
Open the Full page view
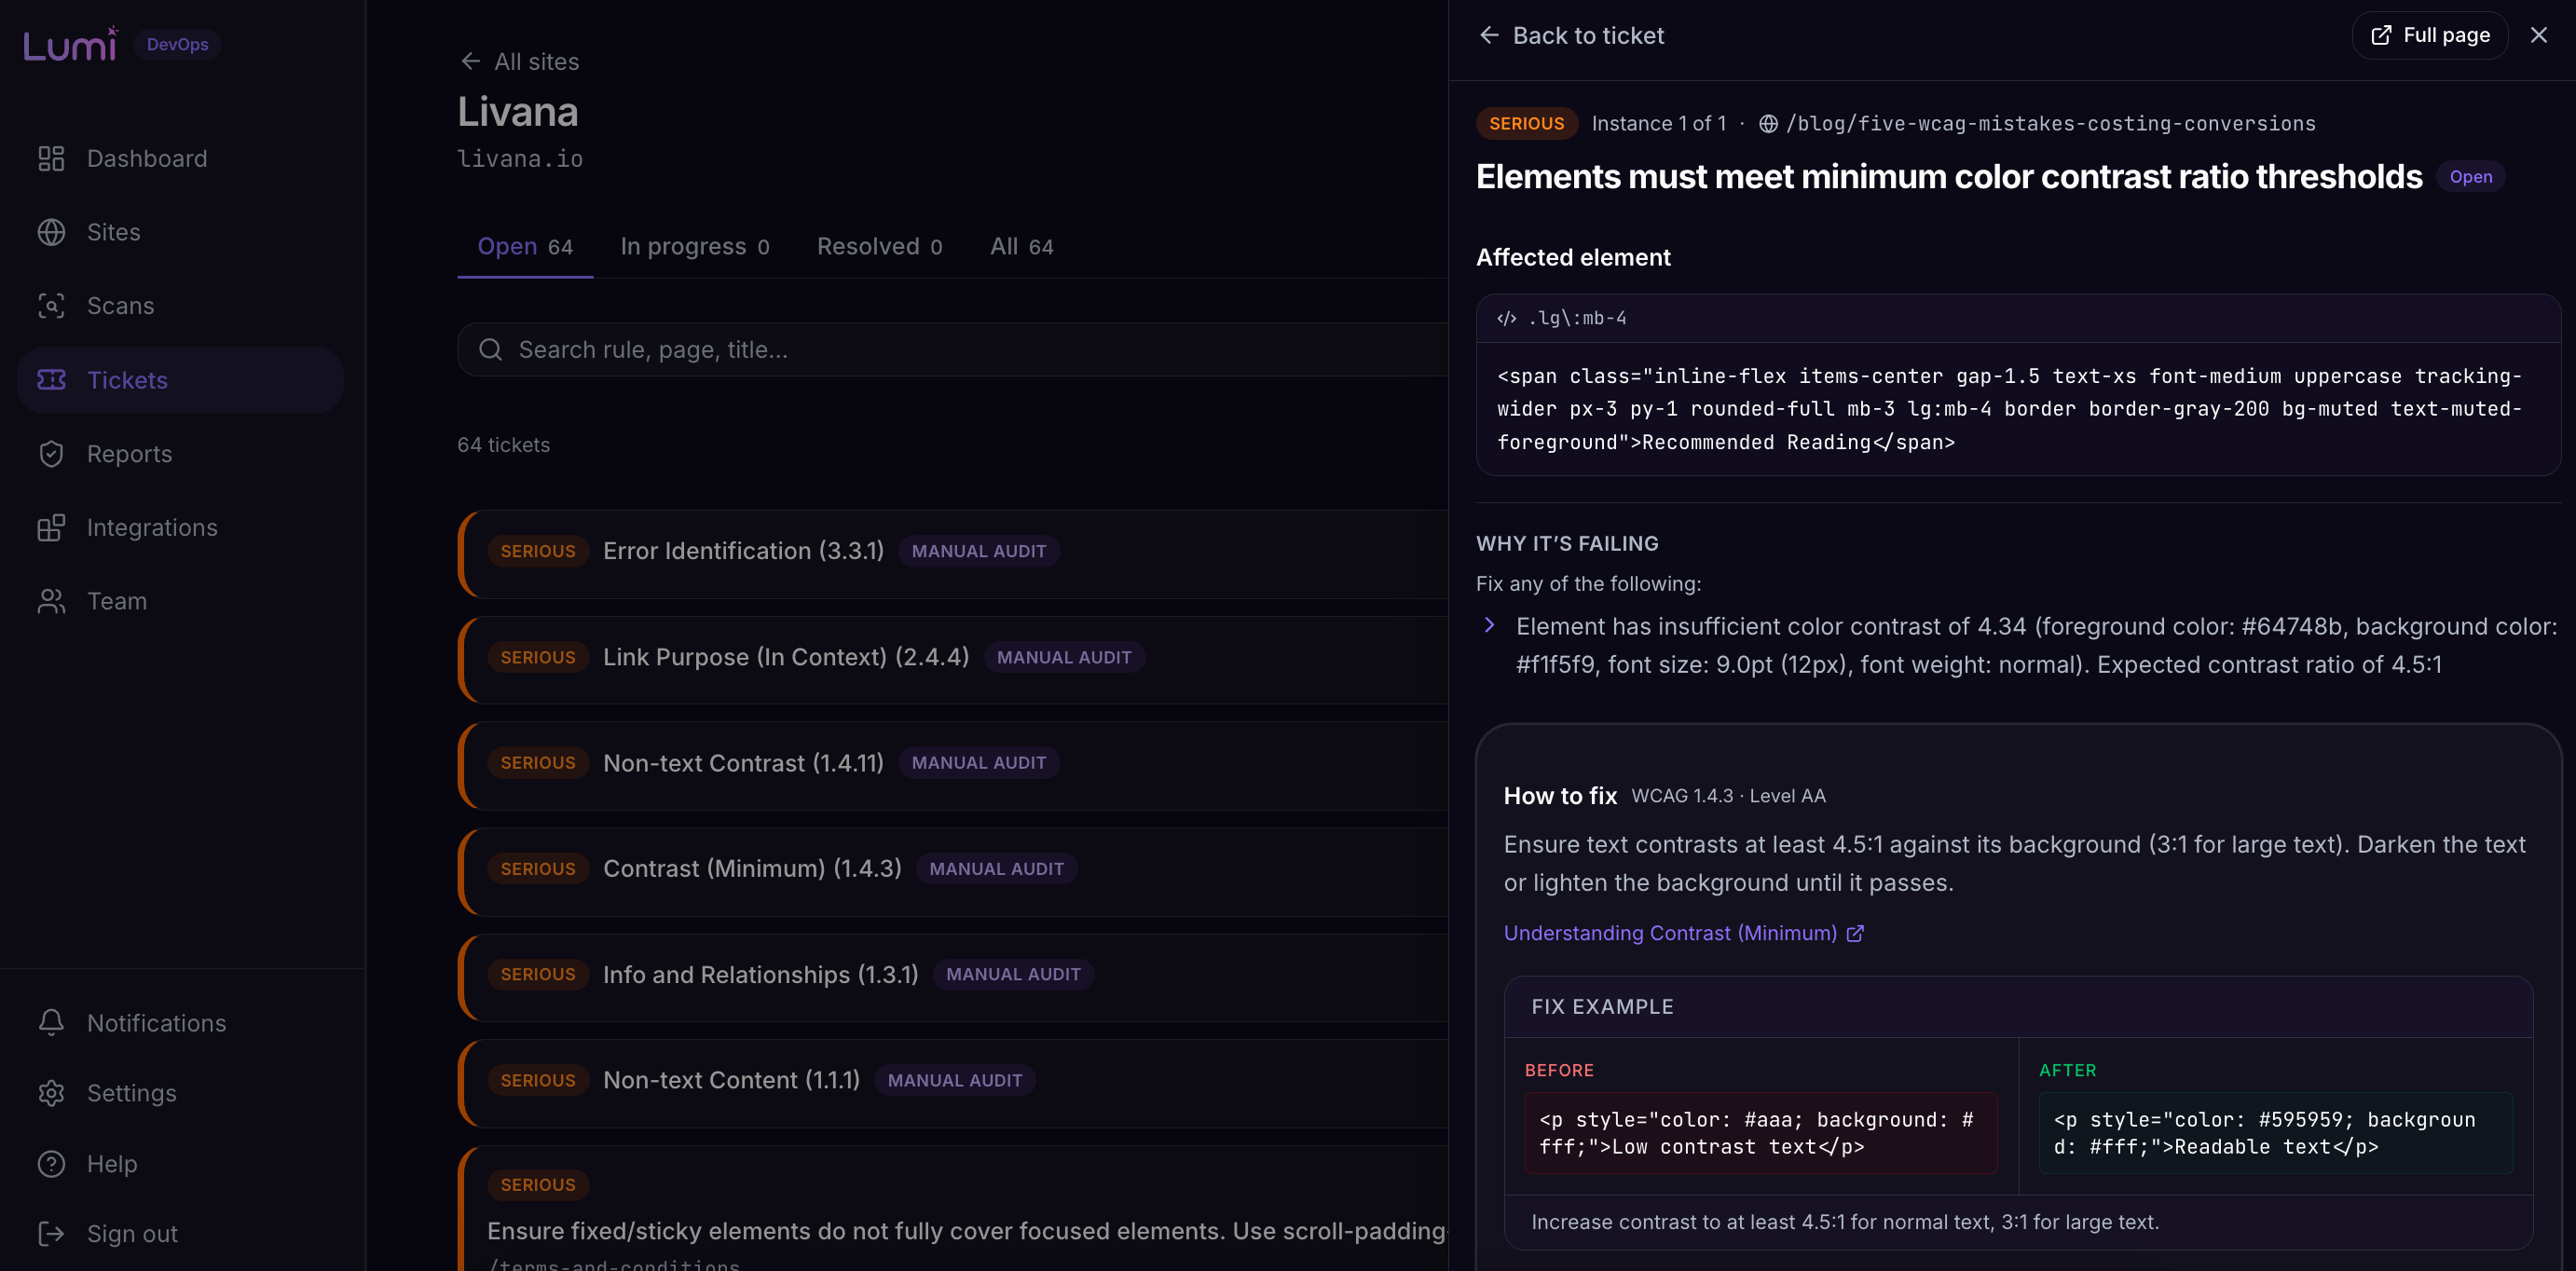click(2430, 35)
